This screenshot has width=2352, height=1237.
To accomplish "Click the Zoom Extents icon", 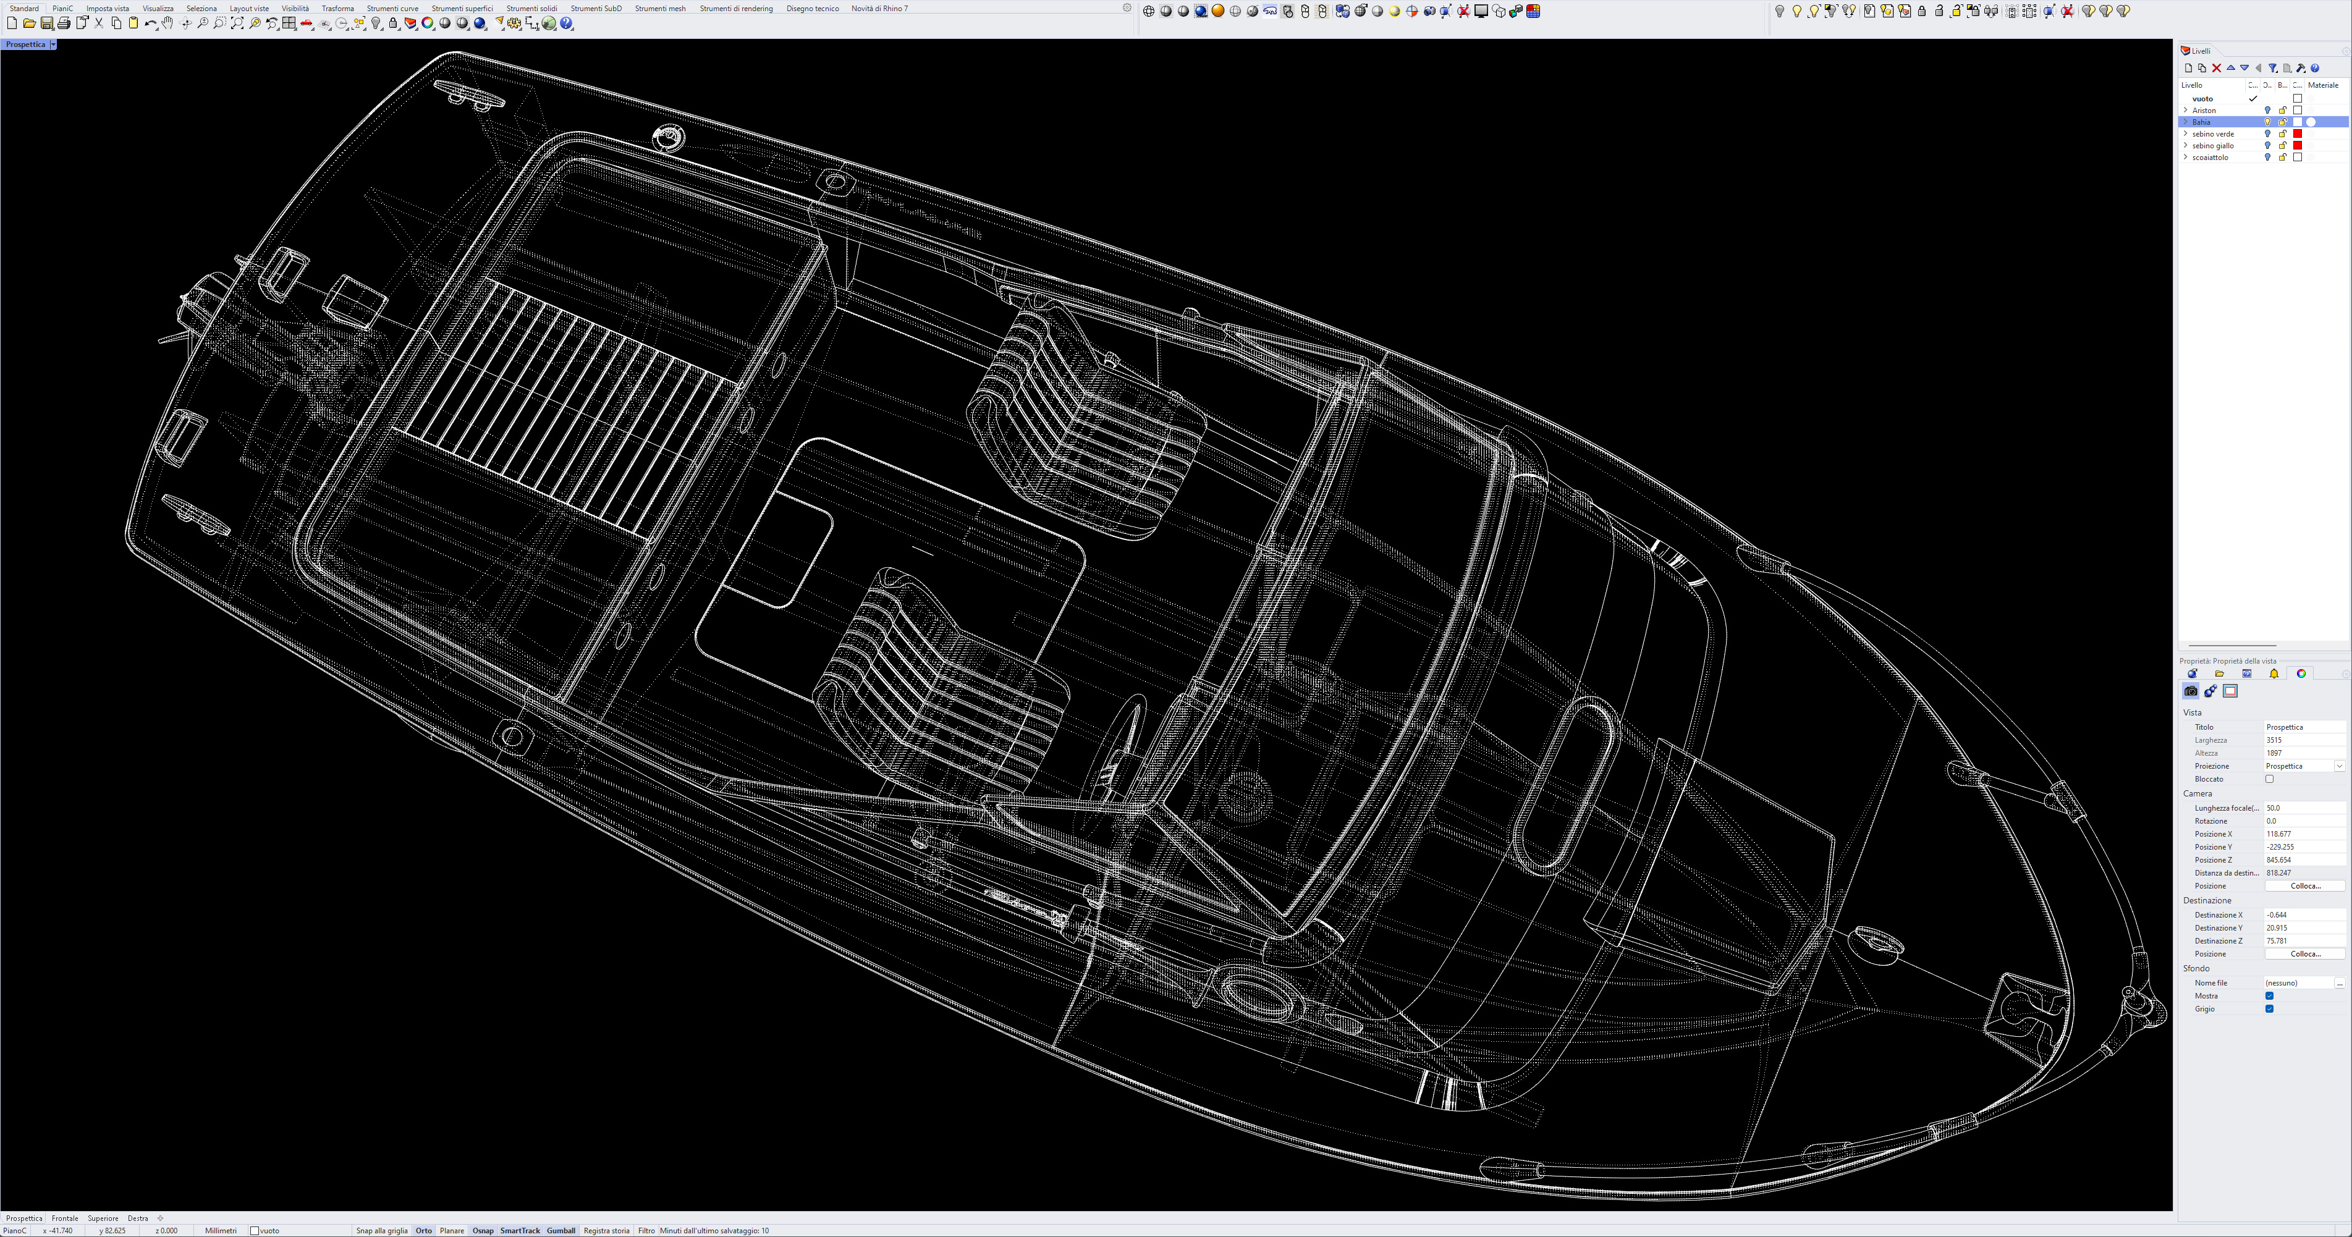I will coord(237,23).
